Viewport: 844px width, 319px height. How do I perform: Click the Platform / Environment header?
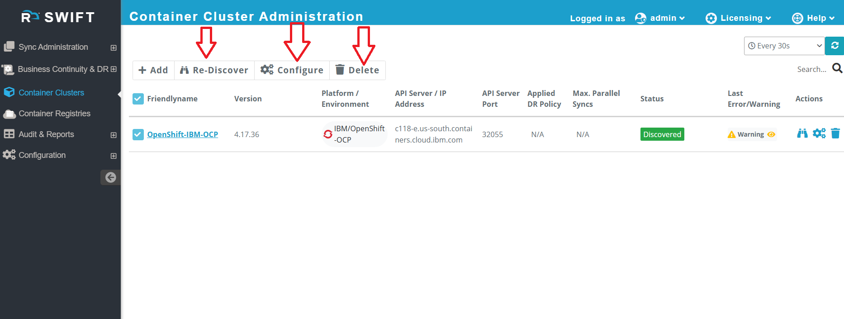tap(345, 99)
